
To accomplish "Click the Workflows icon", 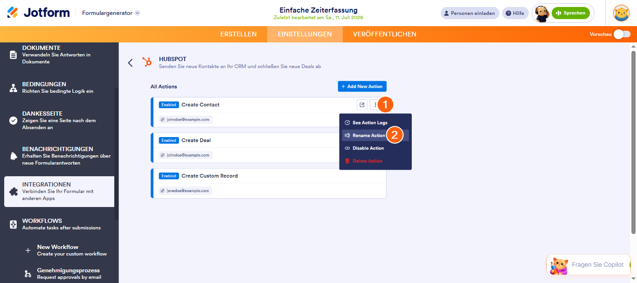I will pos(14,224).
